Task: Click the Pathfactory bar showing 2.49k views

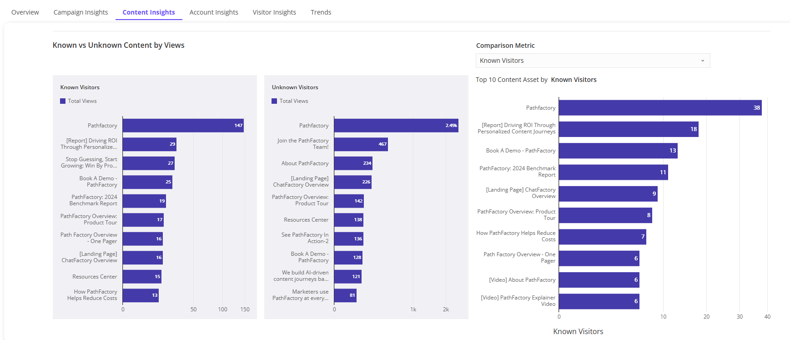Action: tap(396, 126)
